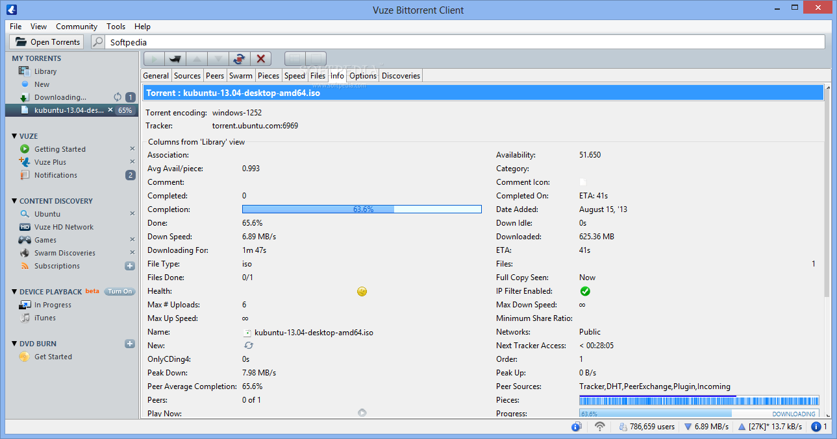
Task: Select Downloading... sidebar entry
Action: coord(60,97)
